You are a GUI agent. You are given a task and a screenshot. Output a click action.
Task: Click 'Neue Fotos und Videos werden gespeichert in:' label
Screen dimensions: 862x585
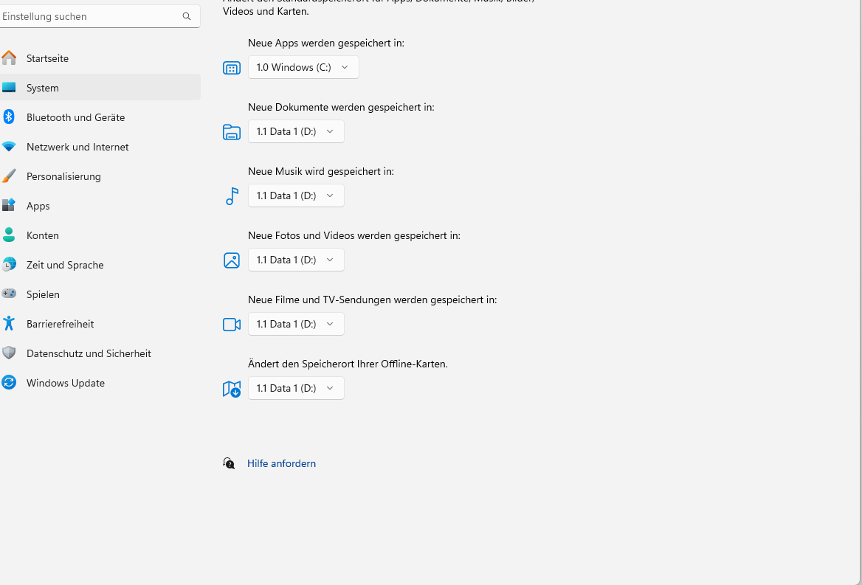[354, 235]
